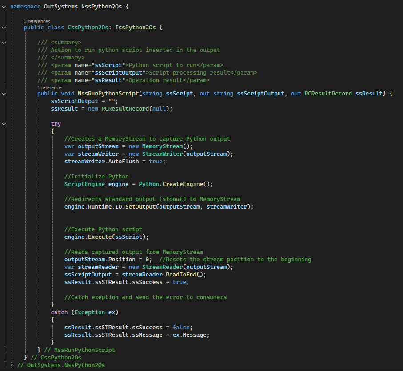Click the "//Resets the stream position" comment
This screenshot has width=403, height=371.
click(235, 260)
